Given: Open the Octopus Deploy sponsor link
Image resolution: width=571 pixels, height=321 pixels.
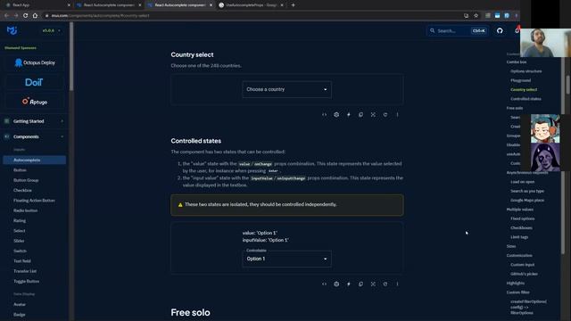Looking at the screenshot, I should click(x=35, y=62).
